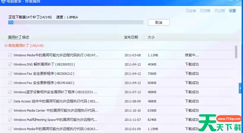Collapse the 高危漏洞补丁 group
This screenshot has width=243, height=133.
coord(6,46)
